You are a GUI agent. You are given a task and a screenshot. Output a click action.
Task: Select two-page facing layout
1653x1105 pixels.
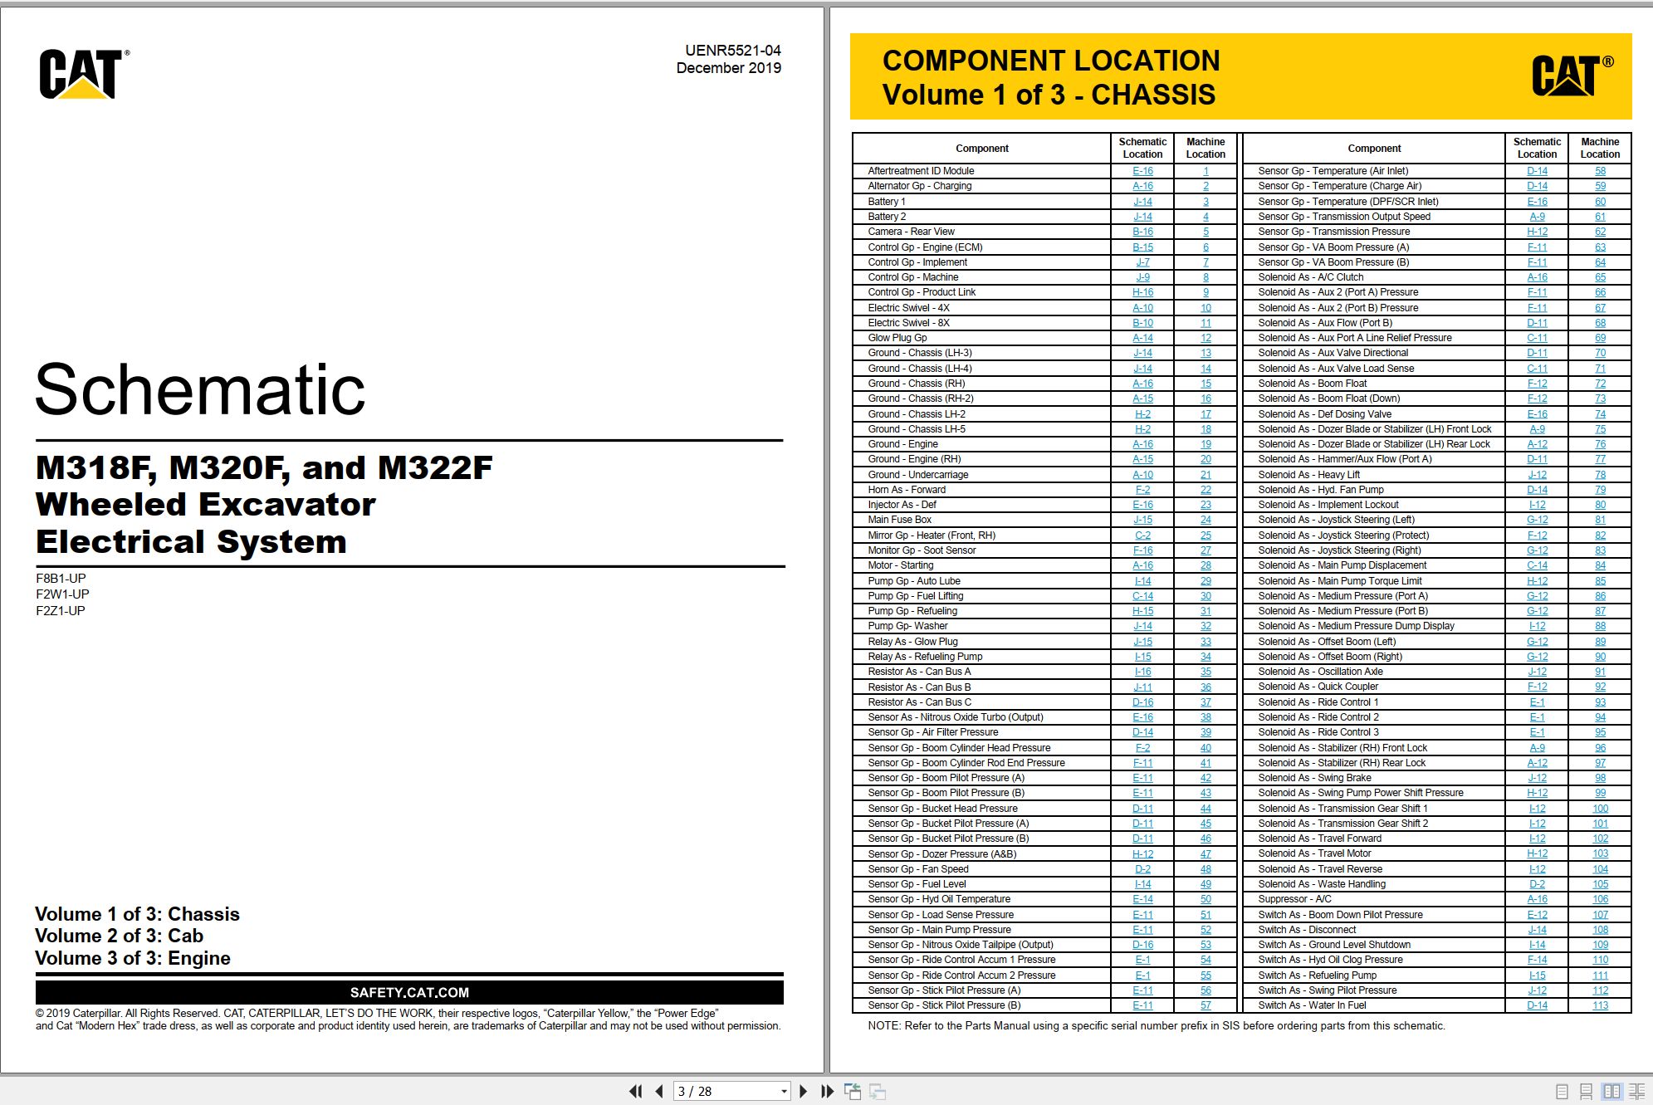click(1611, 1092)
